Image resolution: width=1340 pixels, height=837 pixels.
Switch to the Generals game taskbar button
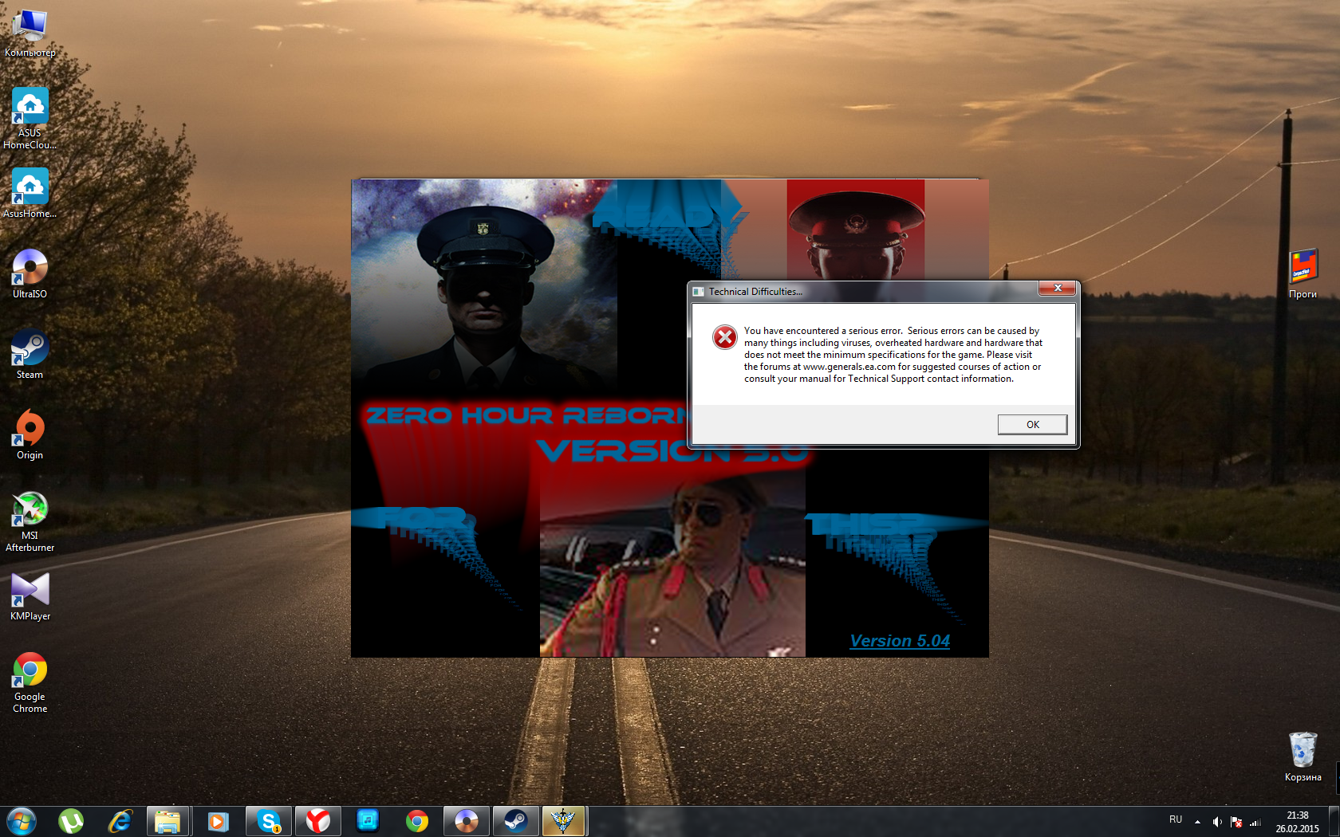tap(564, 821)
